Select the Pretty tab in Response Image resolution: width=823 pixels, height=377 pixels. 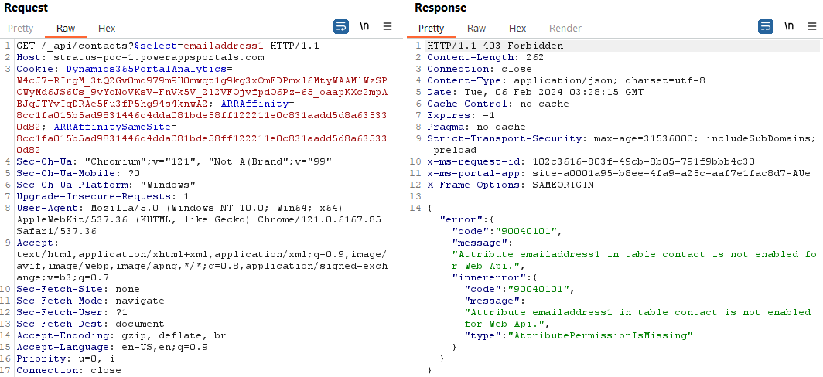pyautogui.click(x=432, y=29)
